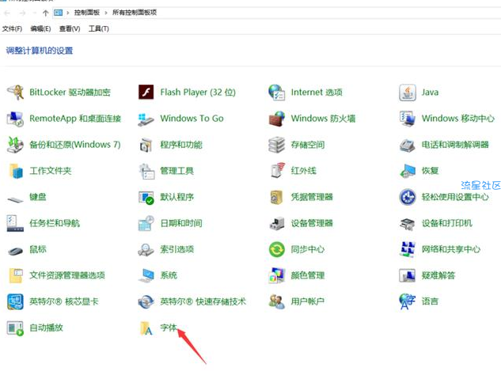
Task: Open the 键盘 keyboard icon
Action: click(x=15, y=200)
